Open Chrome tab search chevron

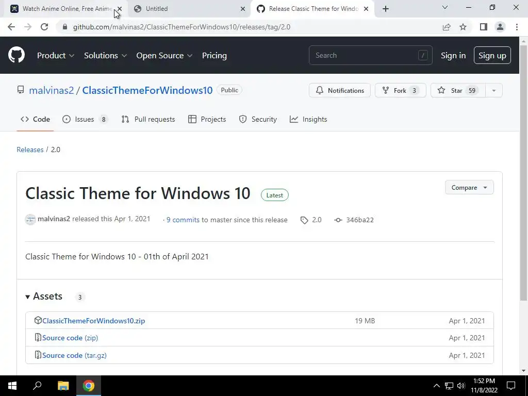(445, 7)
